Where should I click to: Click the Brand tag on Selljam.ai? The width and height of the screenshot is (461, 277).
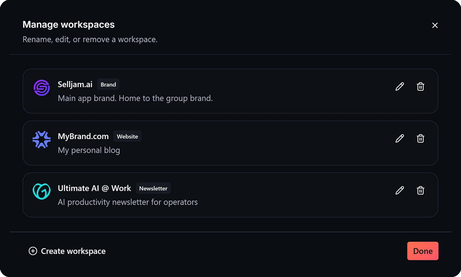click(x=108, y=85)
